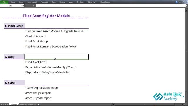The width and height of the screenshot is (188, 106).
Task: Select the 'Asset Disposal report' cell
Action: [x=38, y=98]
